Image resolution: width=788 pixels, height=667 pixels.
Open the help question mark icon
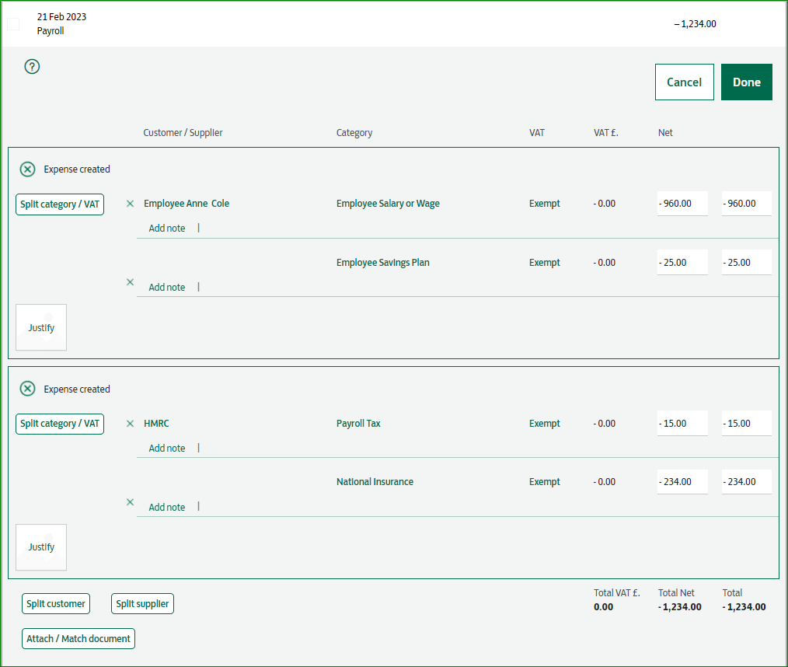coord(32,66)
